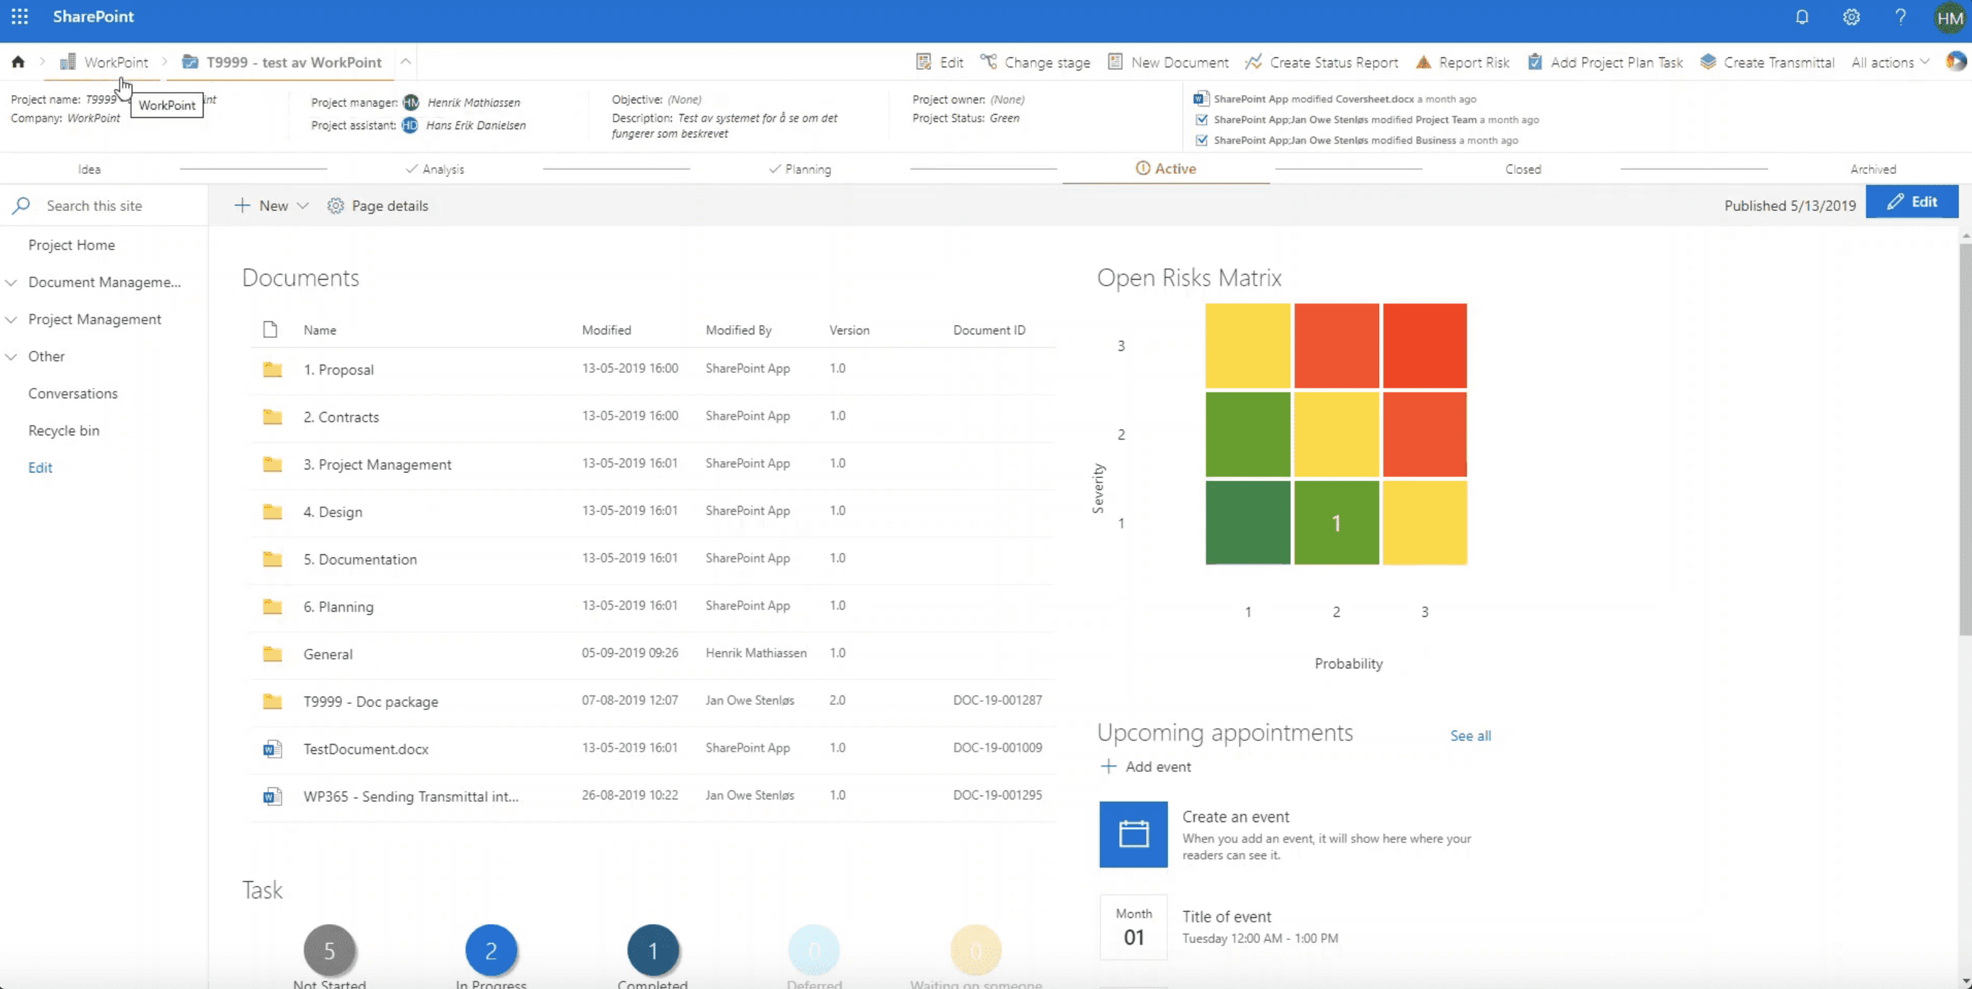1972x989 pixels.
Task: Click the Document ID column header
Action: click(989, 330)
